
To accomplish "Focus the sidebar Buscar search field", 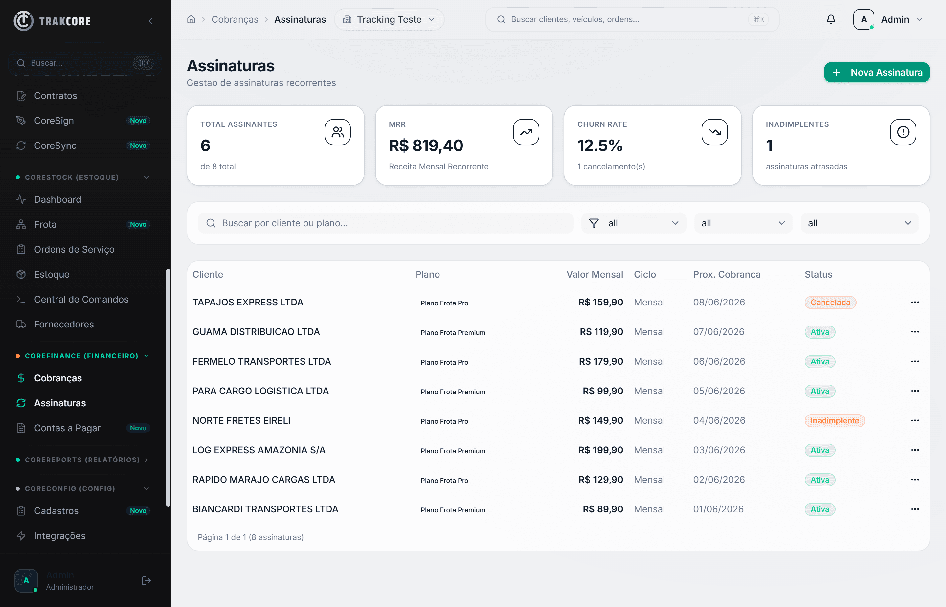I will tap(85, 63).
